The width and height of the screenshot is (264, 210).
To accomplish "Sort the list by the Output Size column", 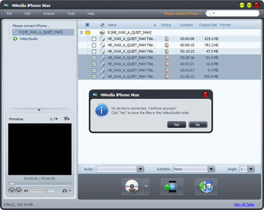I will 208,25.
